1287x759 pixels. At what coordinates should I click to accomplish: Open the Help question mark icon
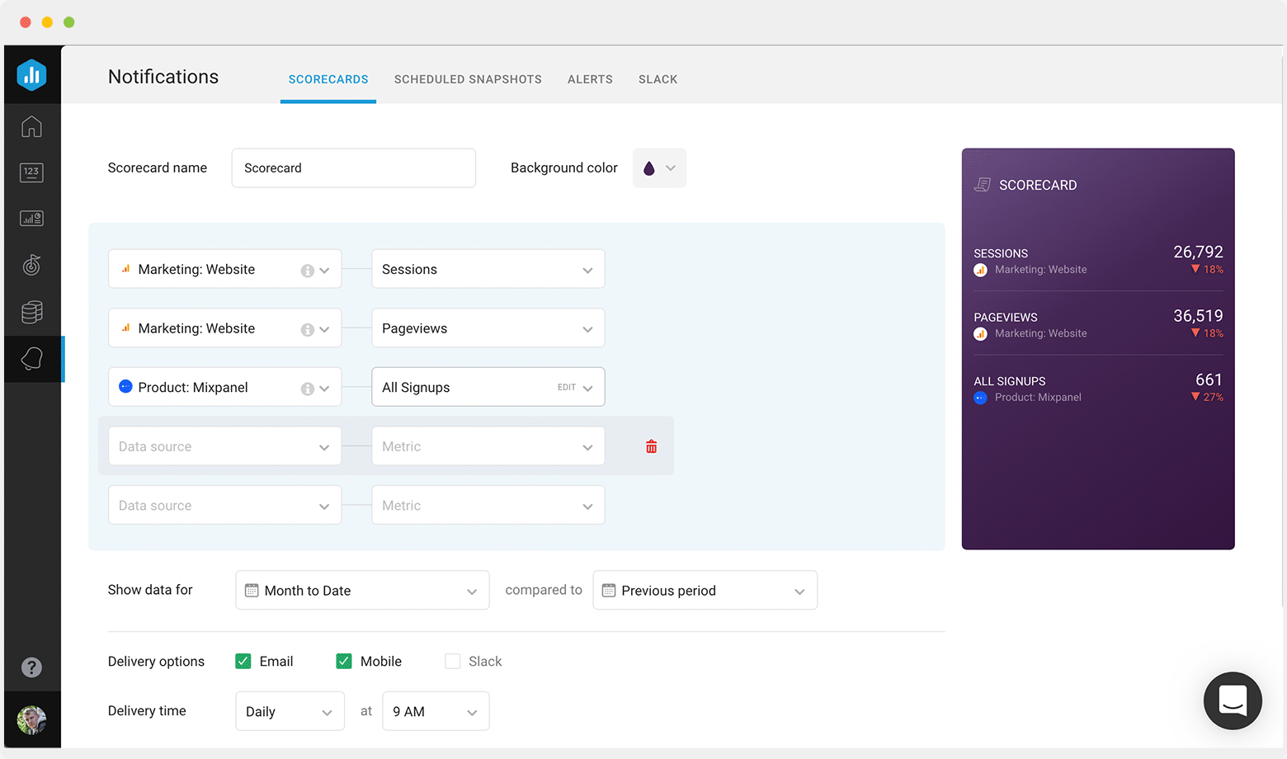(31, 667)
